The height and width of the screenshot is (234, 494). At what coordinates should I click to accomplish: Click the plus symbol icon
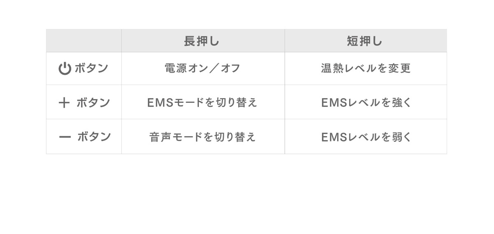64,103
